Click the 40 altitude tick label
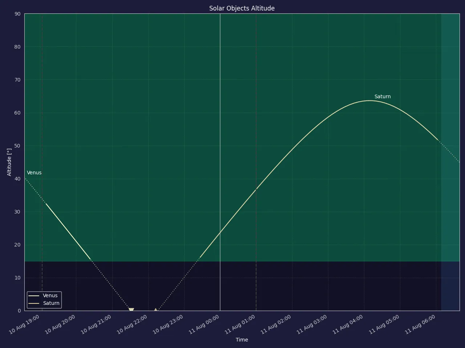The width and height of the screenshot is (465, 348). point(18,179)
